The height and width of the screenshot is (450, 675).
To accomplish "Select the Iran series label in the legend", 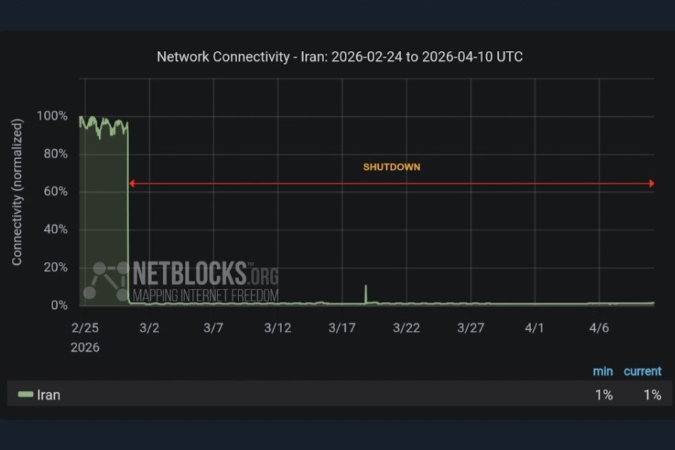I will pyautogui.click(x=49, y=394).
